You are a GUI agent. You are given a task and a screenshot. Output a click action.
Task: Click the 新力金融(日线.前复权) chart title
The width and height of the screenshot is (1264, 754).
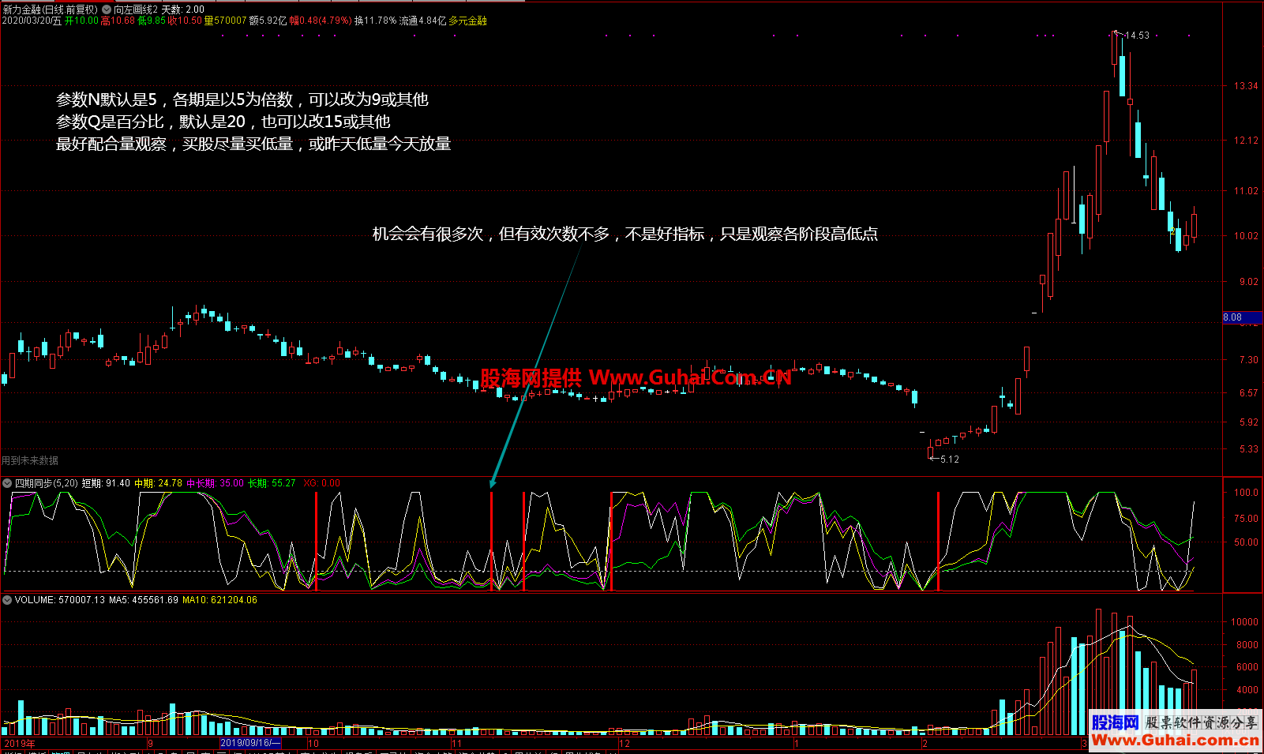click(51, 9)
